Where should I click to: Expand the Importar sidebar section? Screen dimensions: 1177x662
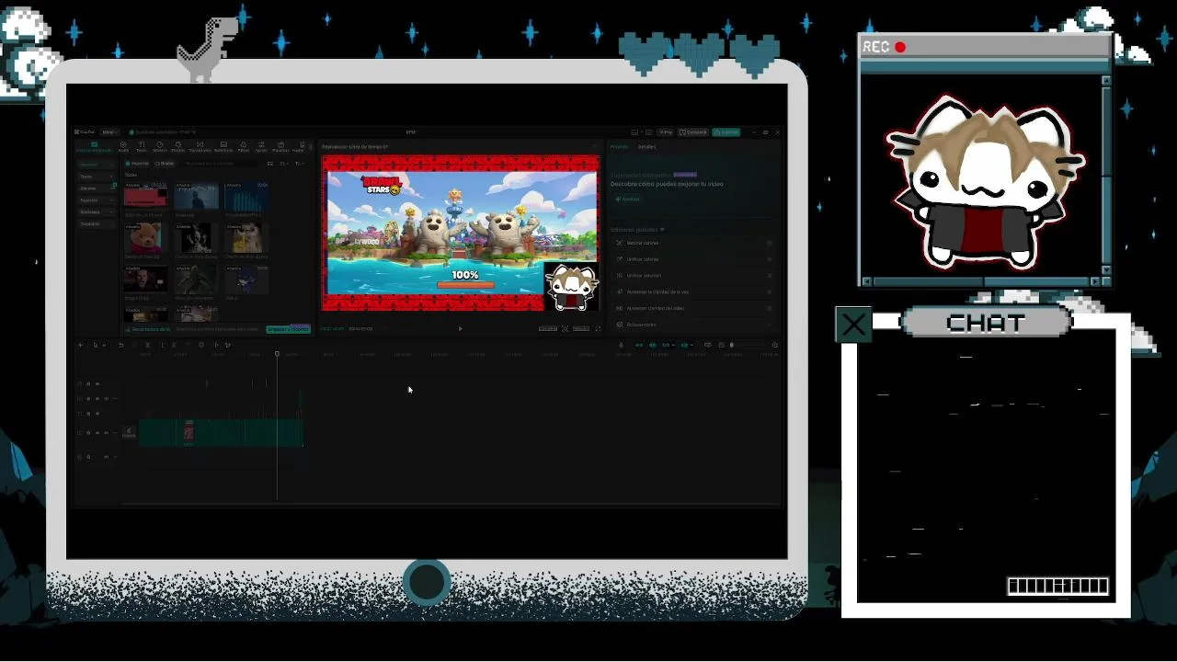(97, 165)
